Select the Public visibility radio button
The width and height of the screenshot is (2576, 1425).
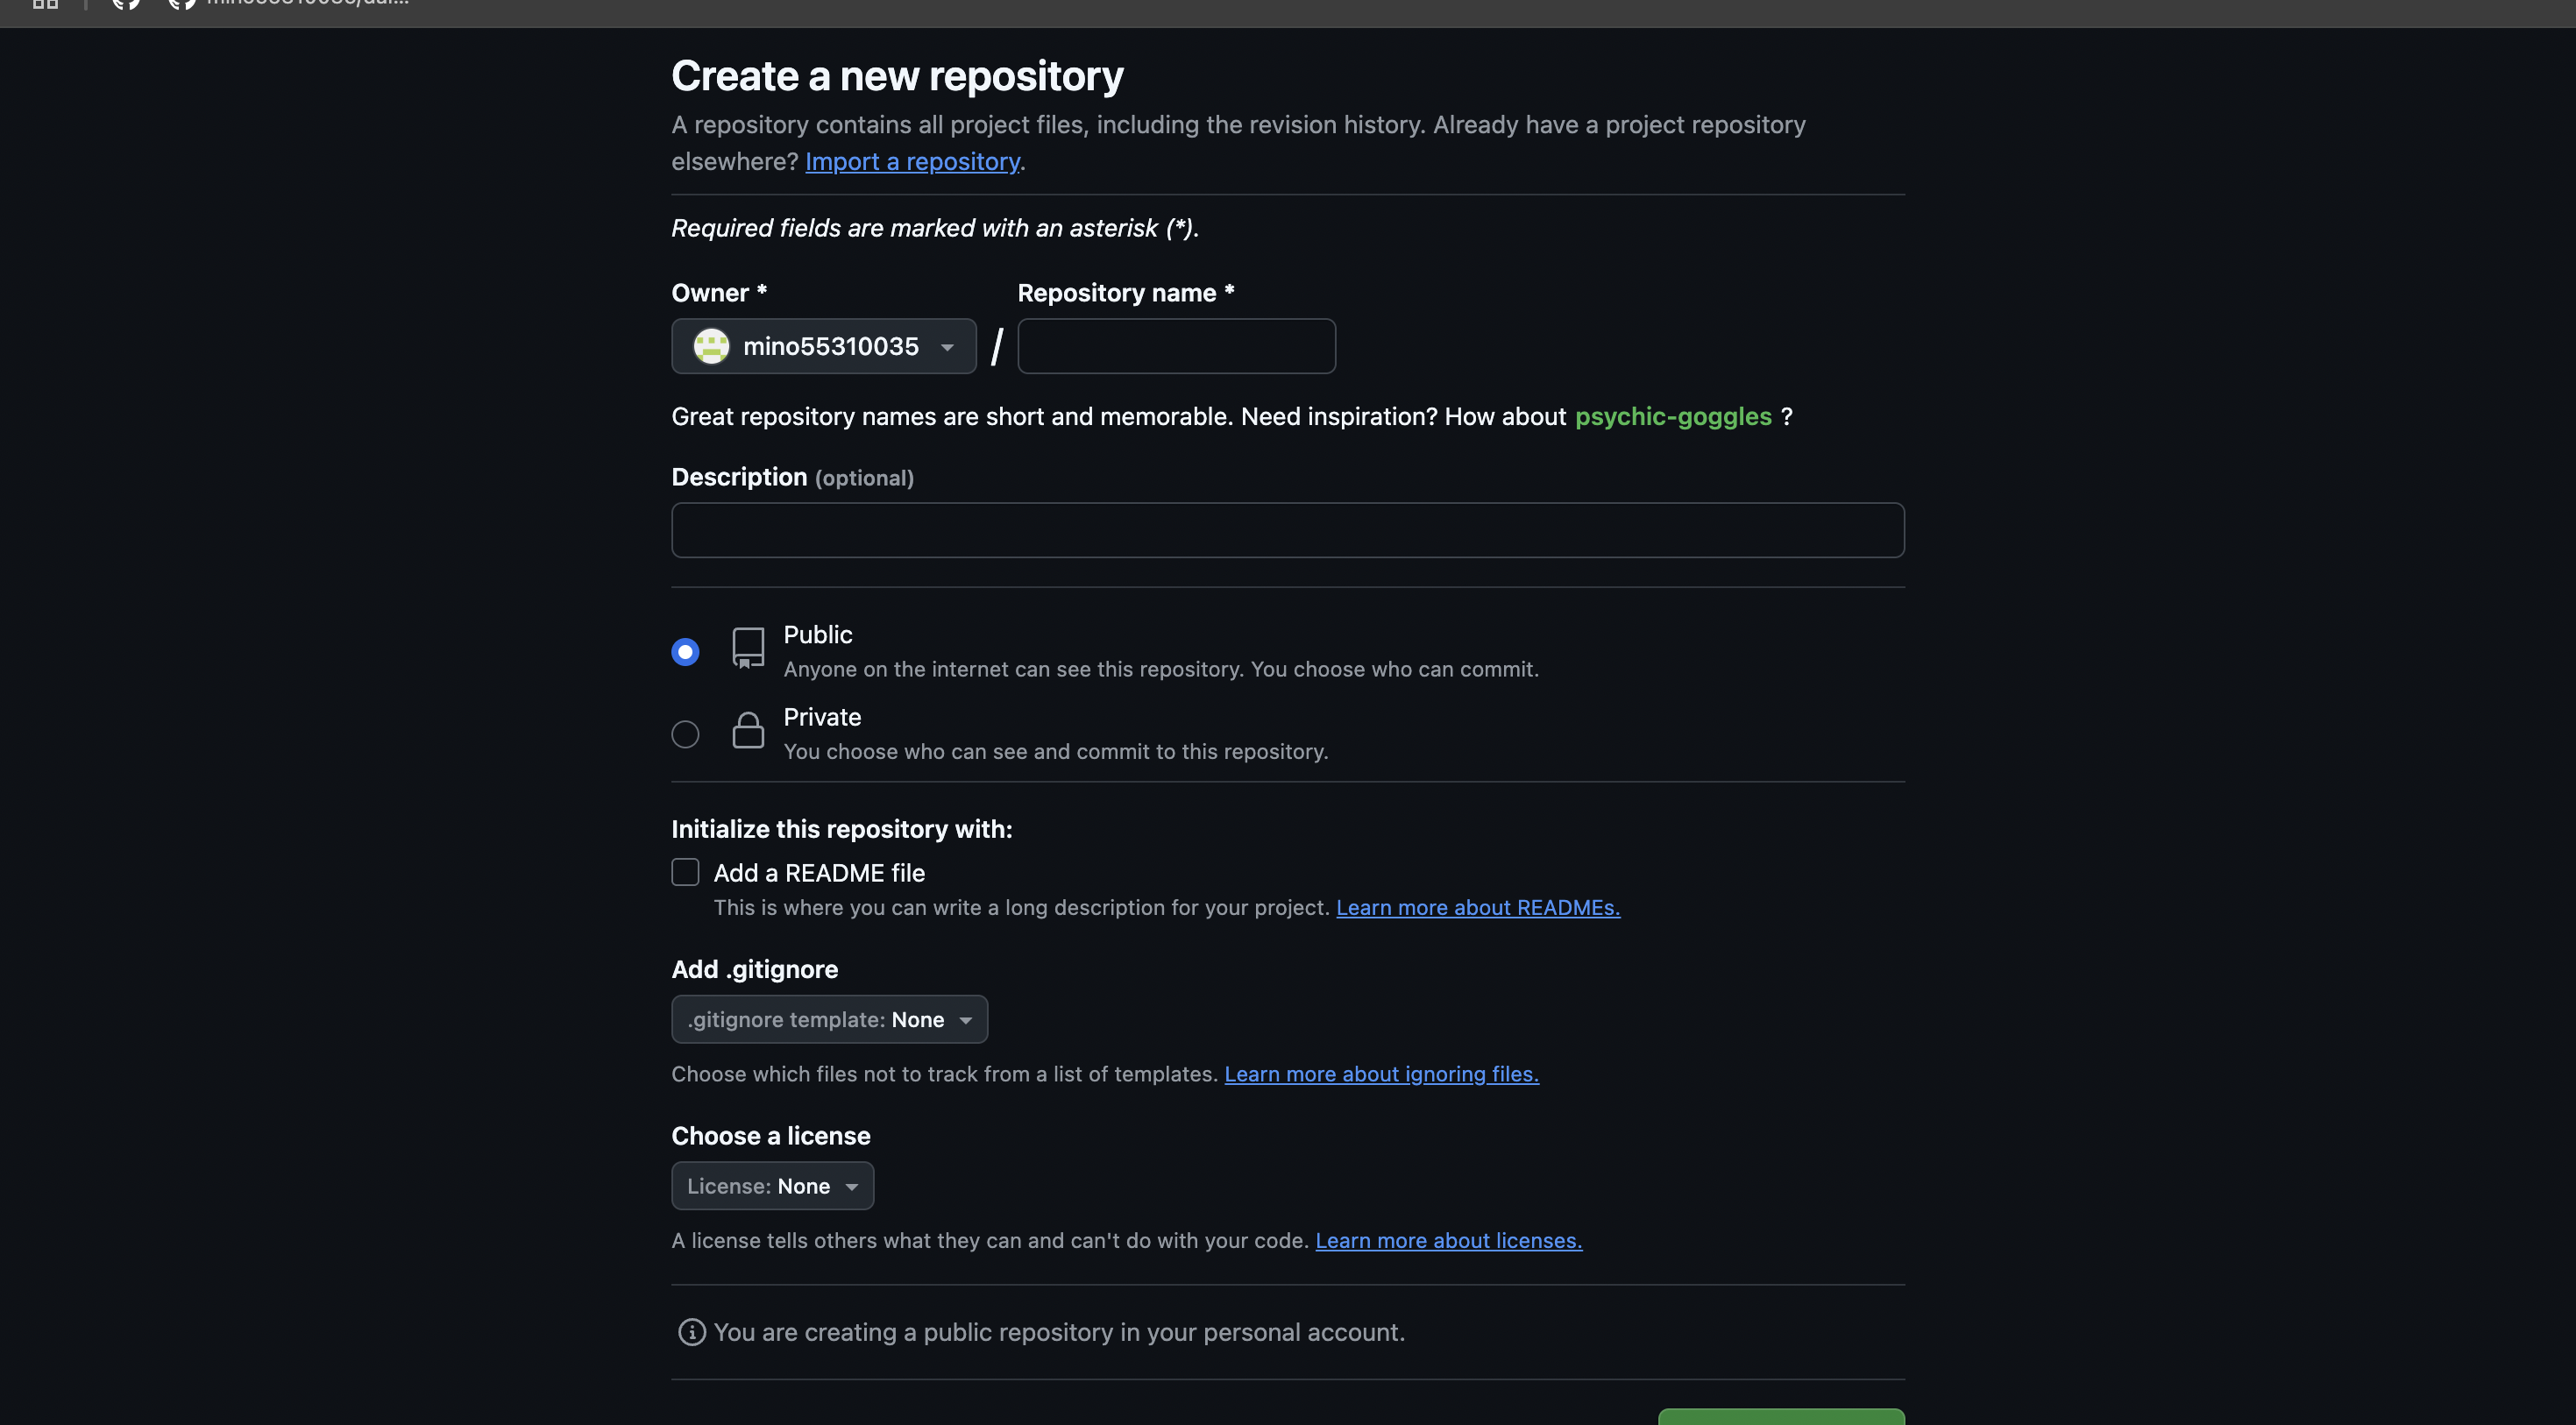point(685,650)
